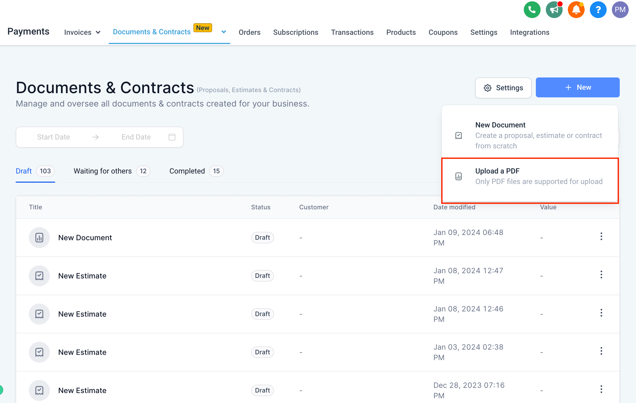Open Orders navigation menu item
Screen dimensions: 636x403
tap(250, 32)
